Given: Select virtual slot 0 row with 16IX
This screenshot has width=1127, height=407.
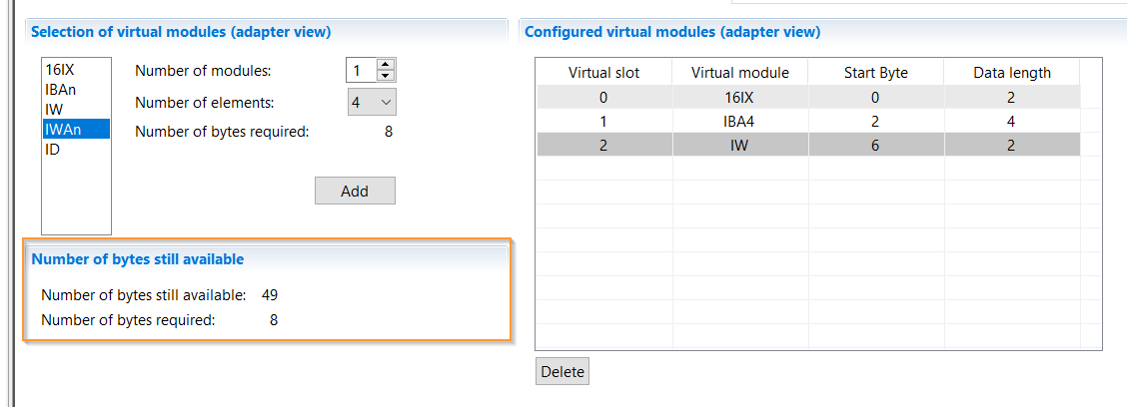Looking at the screenshot, I should [x=808, y=97].
